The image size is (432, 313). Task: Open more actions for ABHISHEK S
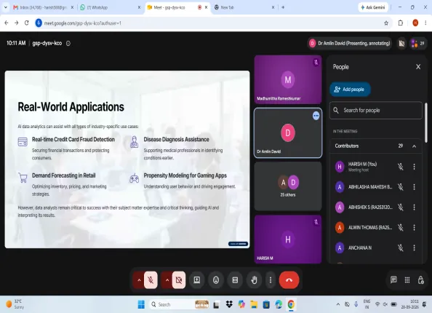[x=414, y=207]
